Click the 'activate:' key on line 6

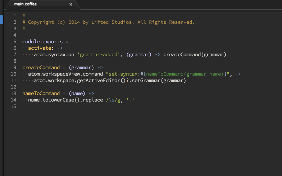pos(41,48)
